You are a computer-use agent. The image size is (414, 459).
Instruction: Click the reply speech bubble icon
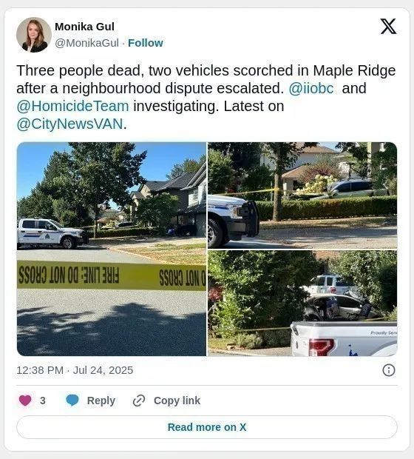pos(72,401)
